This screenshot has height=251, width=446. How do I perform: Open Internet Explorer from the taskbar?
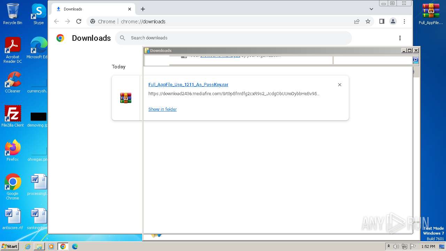click(28, 246)
